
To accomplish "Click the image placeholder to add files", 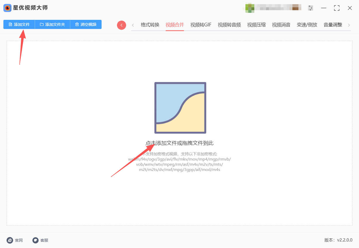I will tap(180, 108).
